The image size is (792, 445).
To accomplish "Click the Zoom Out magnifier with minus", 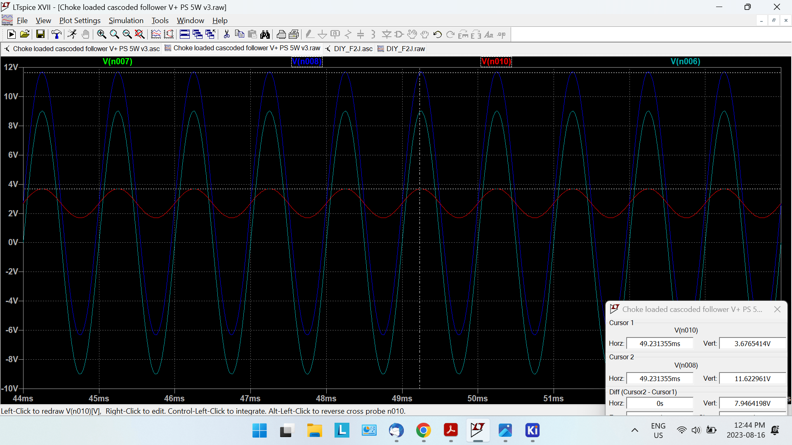I will coord(127,35).
